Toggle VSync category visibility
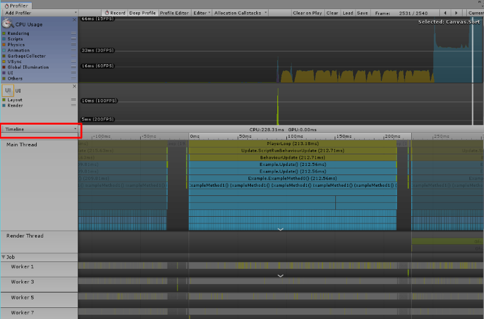Viewport: 484px width, 319px height. 4,61
